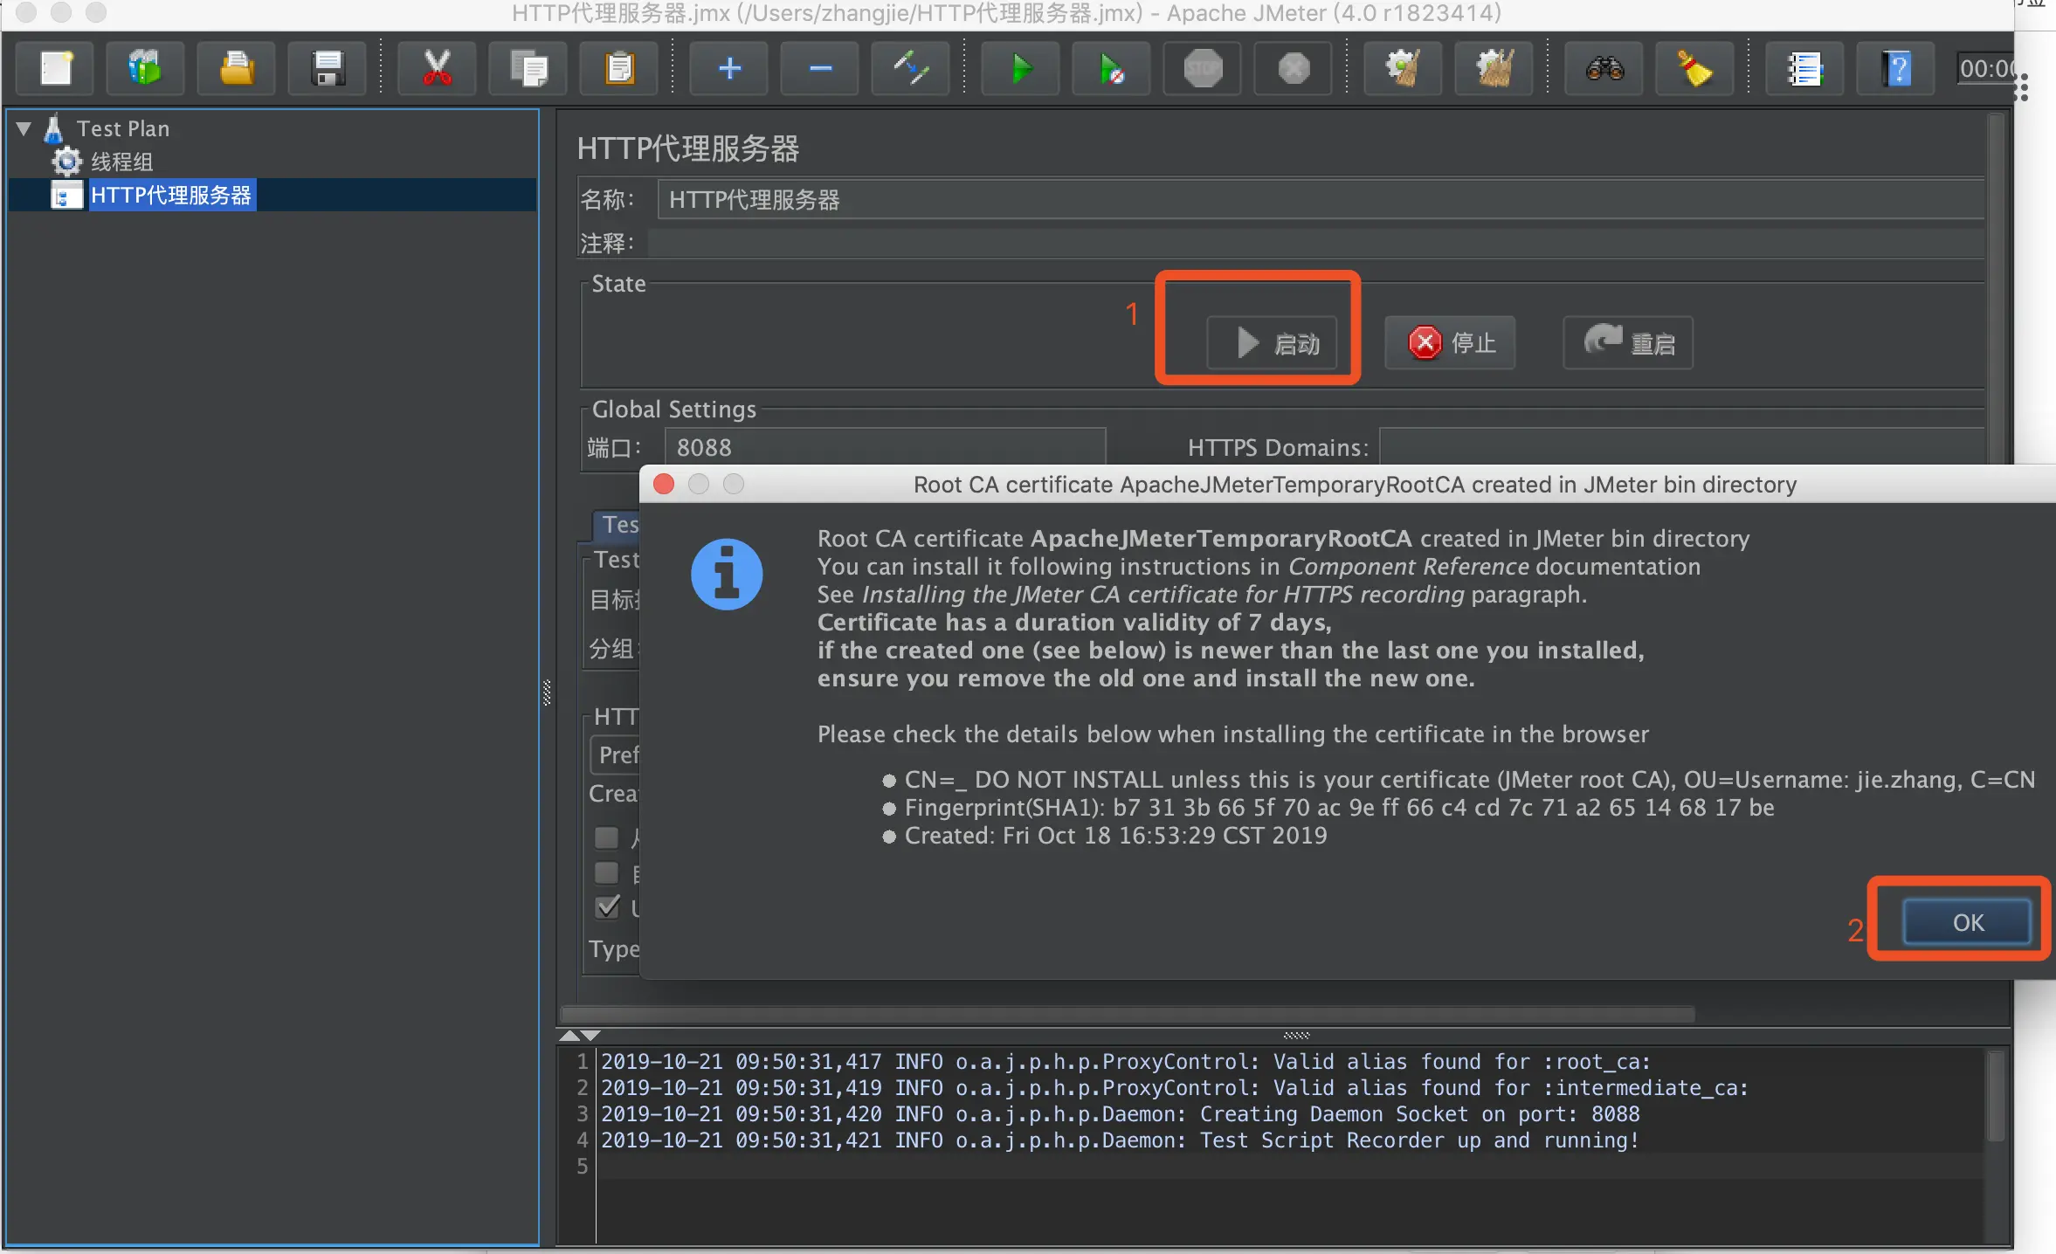This screenshot has height=1254, width=2056.
Task: Click the 停止 stop button
Action: 1450,343
